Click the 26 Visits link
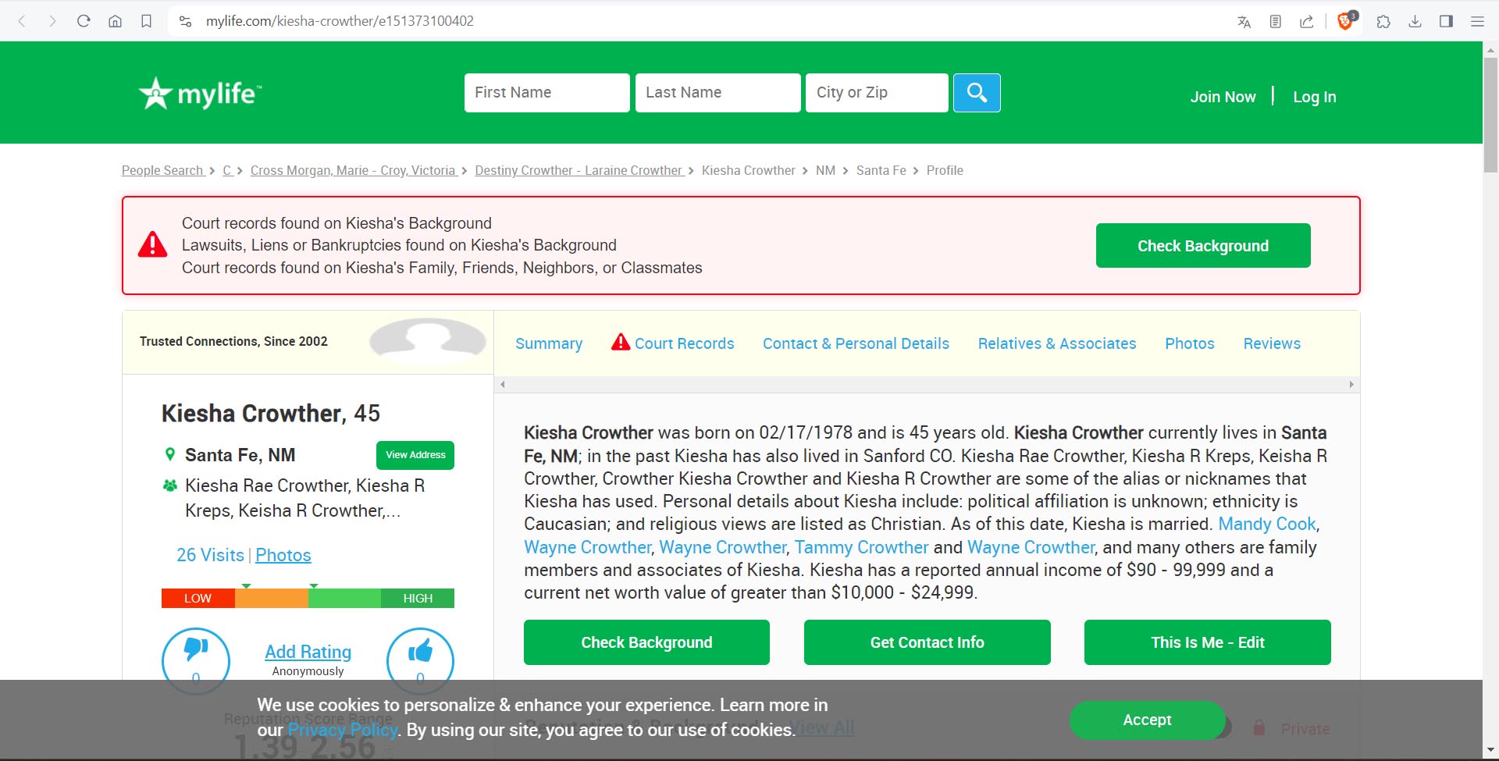The image size is (1499, 761). [210, 555]
